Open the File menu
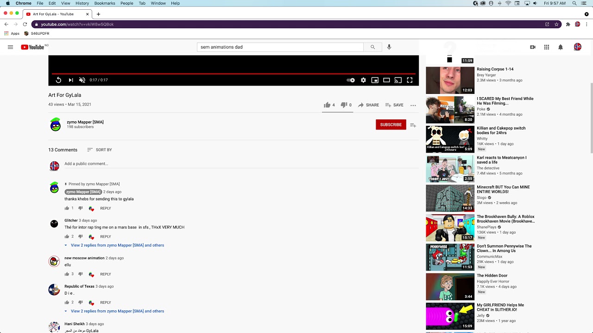 [40, 3]
